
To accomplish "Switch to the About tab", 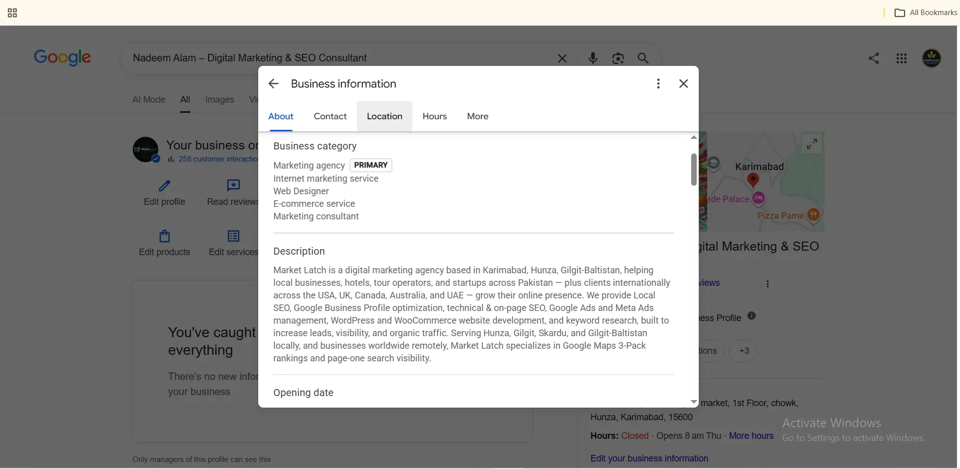I will [x=281, y=116].
